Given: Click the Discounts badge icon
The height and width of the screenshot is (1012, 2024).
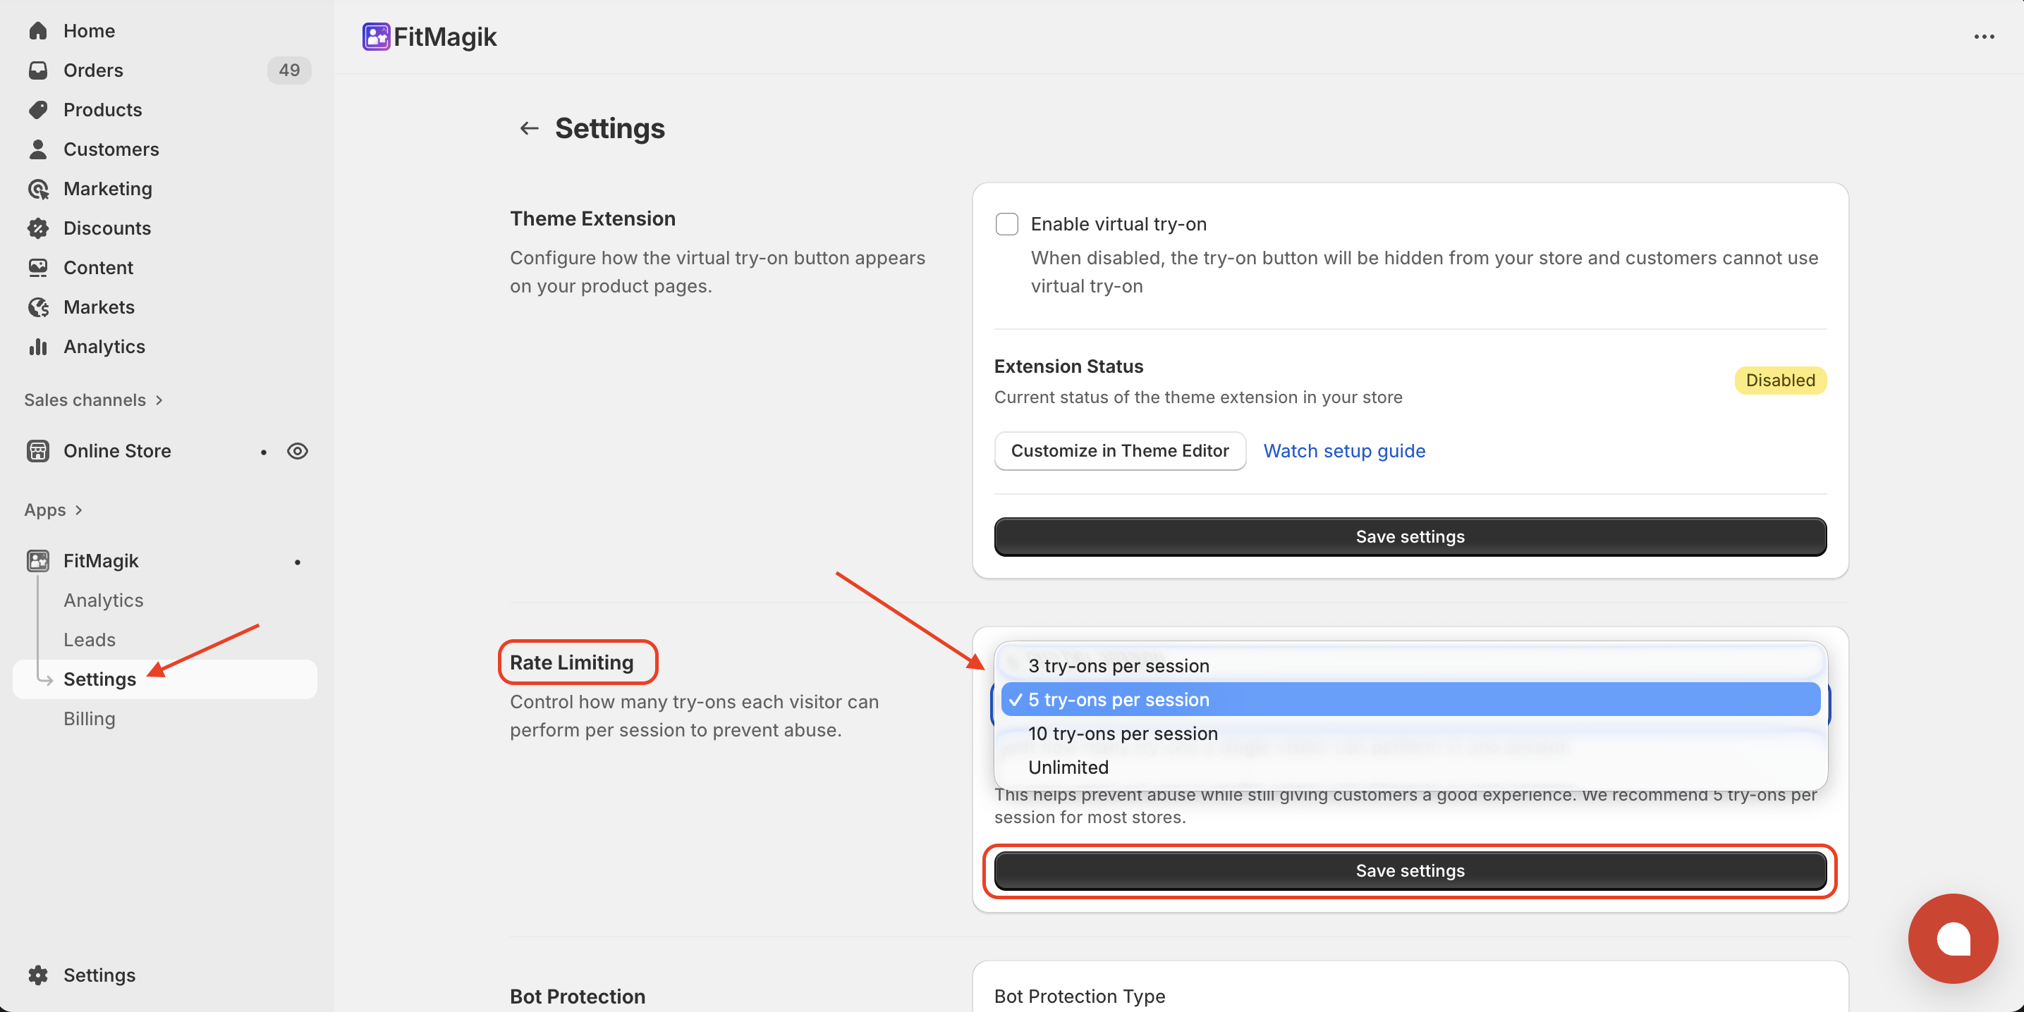Looking at the screenshot, I should pos(37,228).
